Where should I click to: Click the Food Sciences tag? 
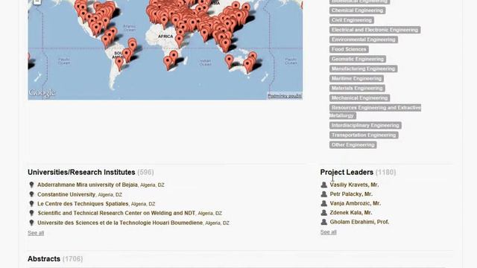pos(349,49)
